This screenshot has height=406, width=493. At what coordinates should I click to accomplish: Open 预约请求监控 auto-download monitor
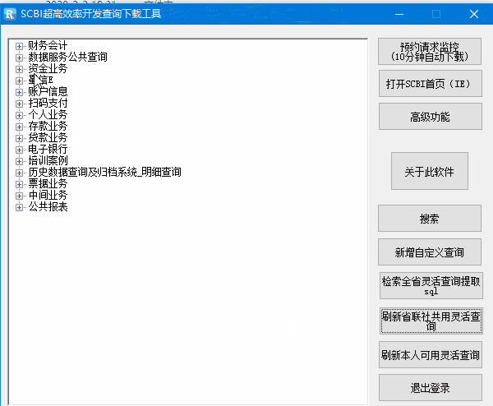click(x=430, y=52)
